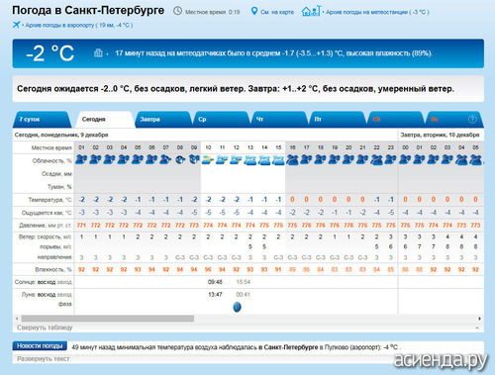The image size is (495, 375).
Task: Click left arrow of horizontal scrollbar
Action: point(17,319)
